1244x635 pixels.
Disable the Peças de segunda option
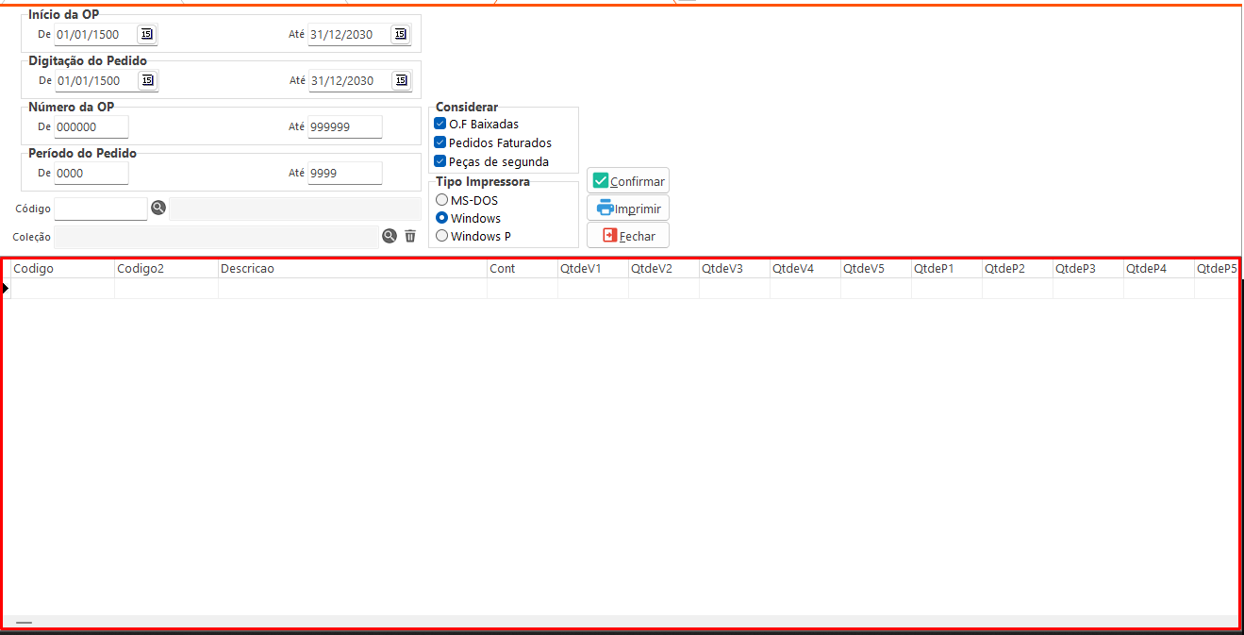click(440, 161)
